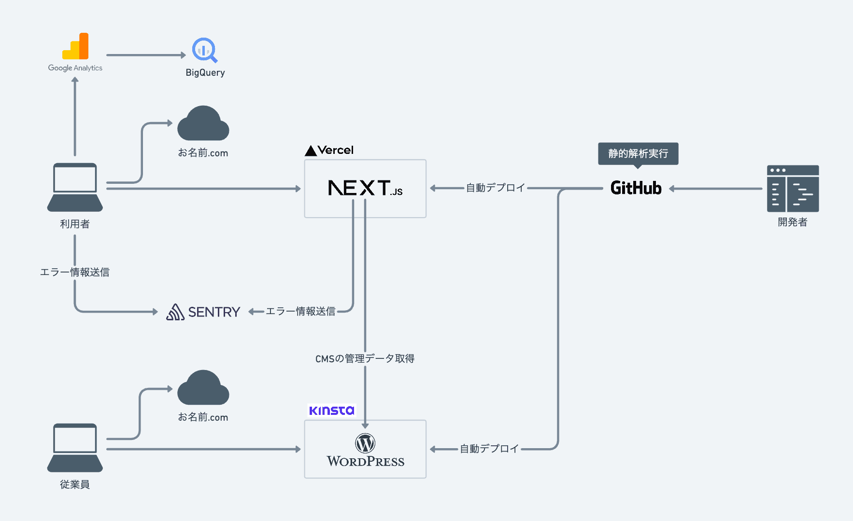Click the SENTRY wordmark text
853x521 pixels.
[x=214, y=312]
